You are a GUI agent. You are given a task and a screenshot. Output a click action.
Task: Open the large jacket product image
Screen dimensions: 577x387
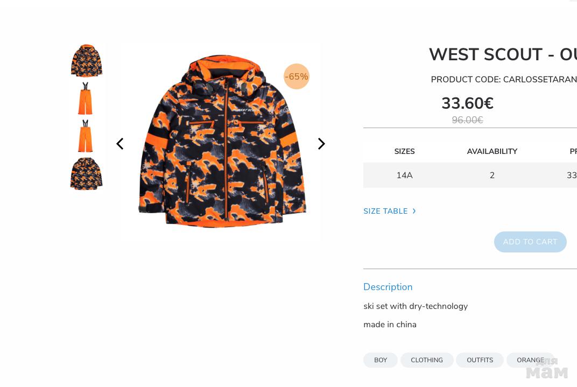(222, 141)
